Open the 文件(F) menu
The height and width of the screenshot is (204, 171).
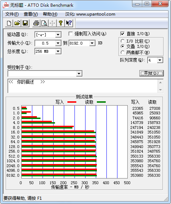pyautogui.click(x=12, y=14)
